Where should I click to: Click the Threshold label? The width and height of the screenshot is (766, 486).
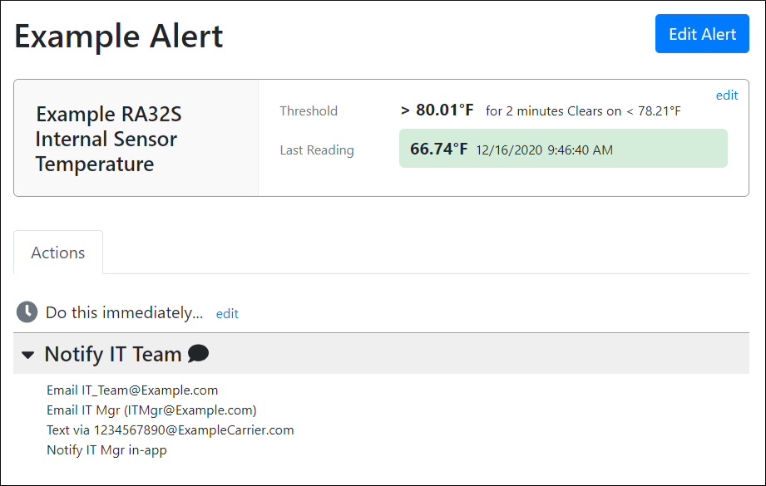[x=309, y=110]
